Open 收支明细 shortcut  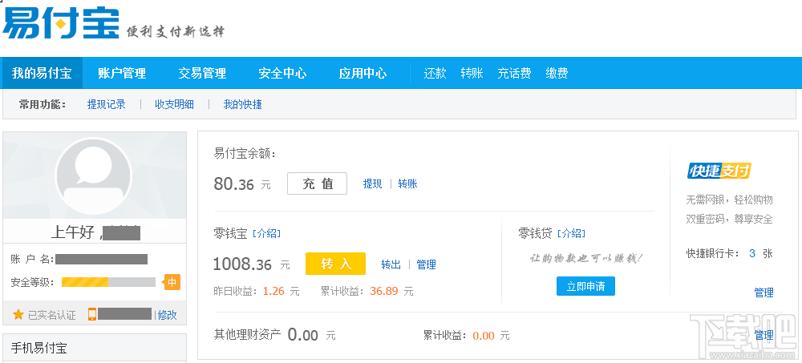pos(174,104)
